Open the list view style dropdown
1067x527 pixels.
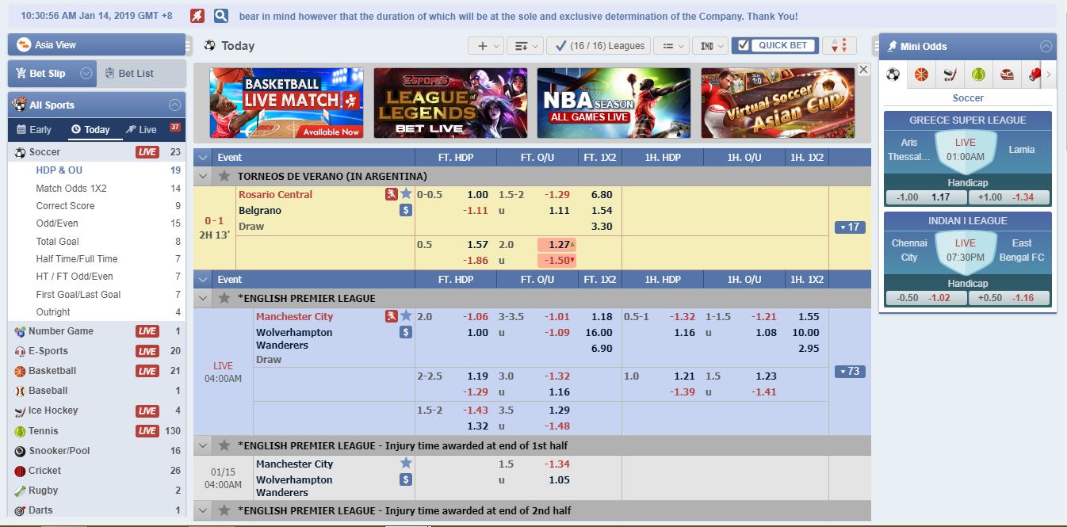[x=671, y=45]
